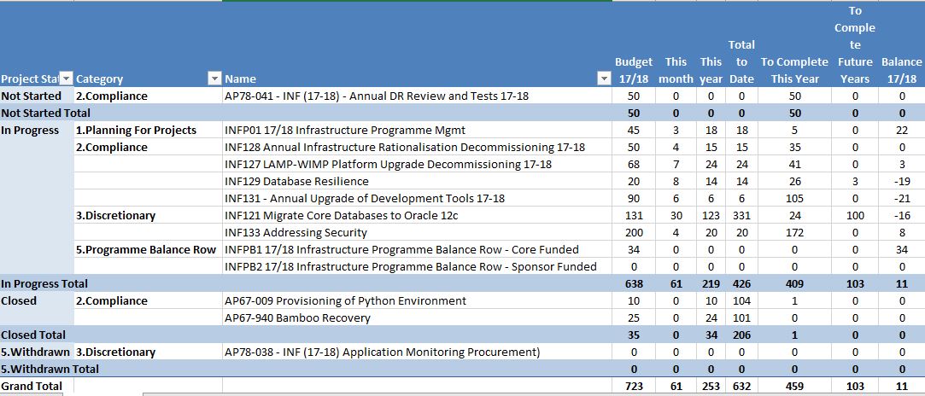
Task: Select the To Complete Future Years header
Action: pos(855,44)
